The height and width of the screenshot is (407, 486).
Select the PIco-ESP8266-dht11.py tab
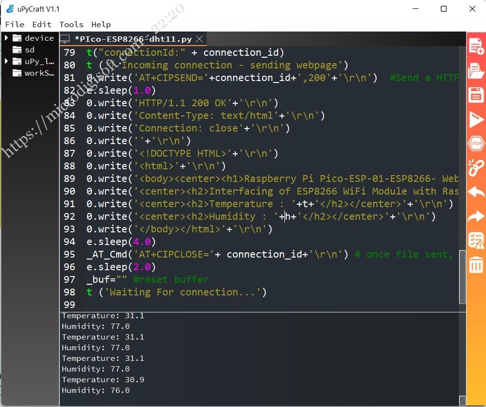pyautogui.click(x=131, y=39)
